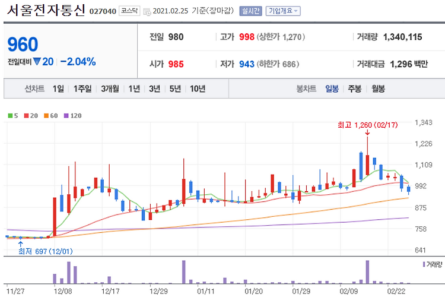Viewport: 445px width, 297px height.
Task: Click the down-arrow change indicator beside 20
Action: click(x=37, y=61)
